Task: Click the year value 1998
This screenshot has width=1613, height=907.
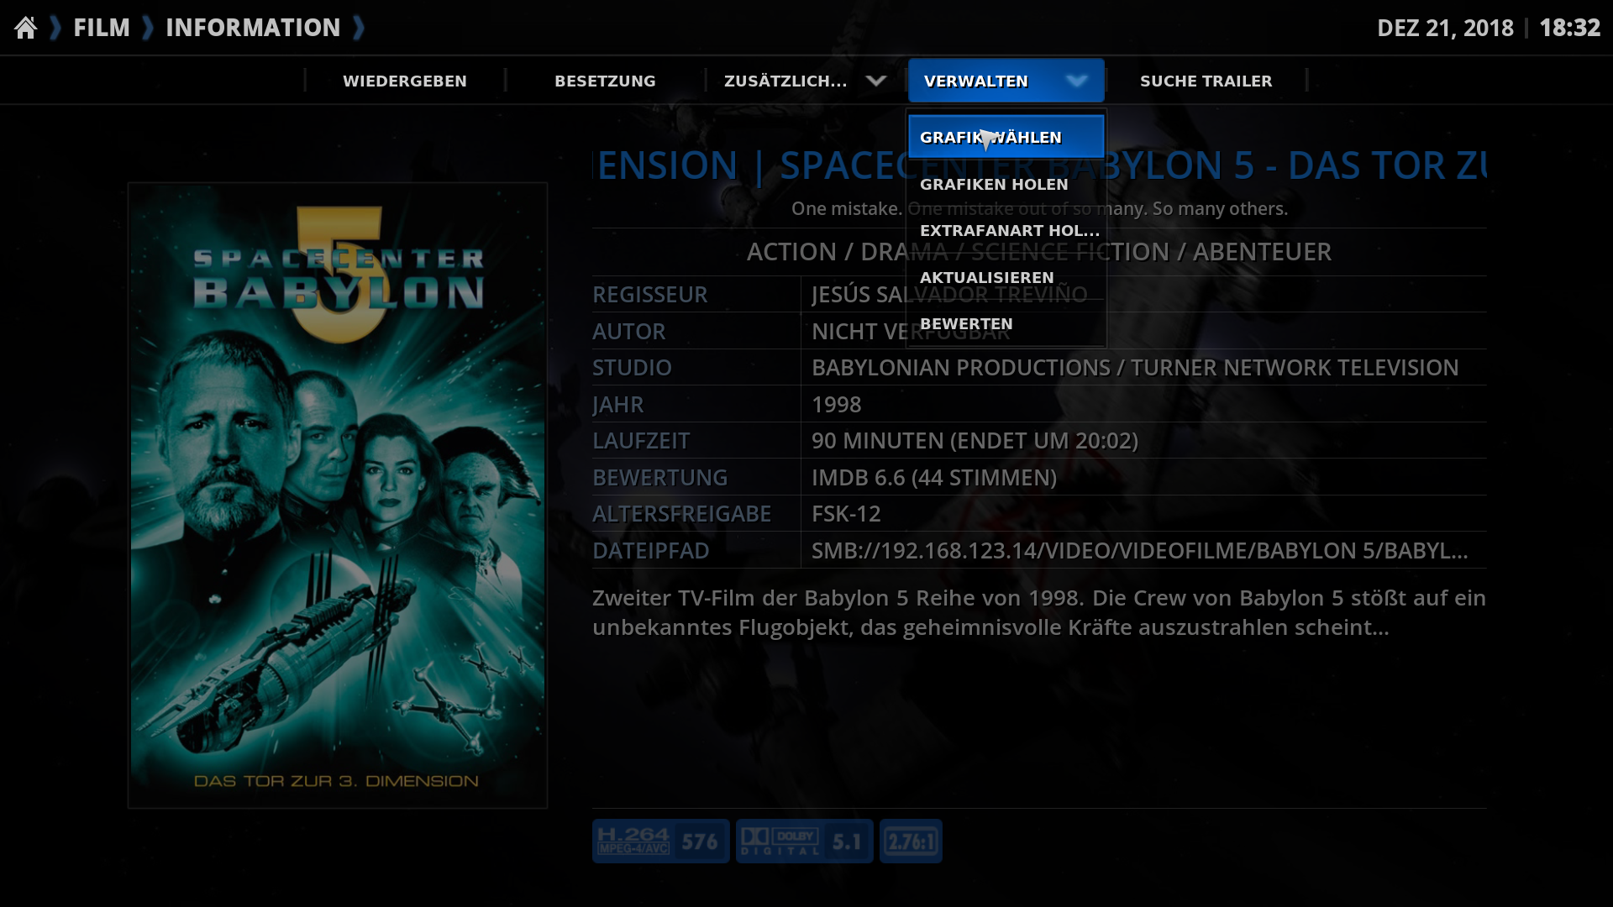Action: [836, 404]
